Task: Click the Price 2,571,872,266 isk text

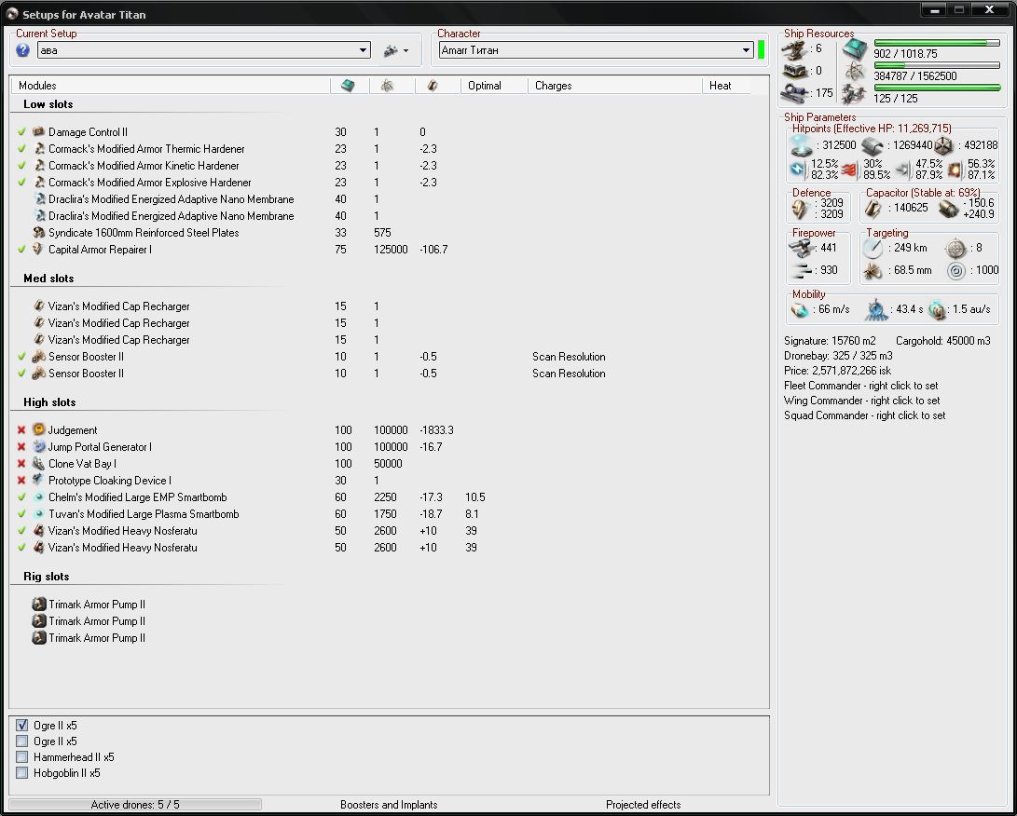Action: tap(837, 371)
